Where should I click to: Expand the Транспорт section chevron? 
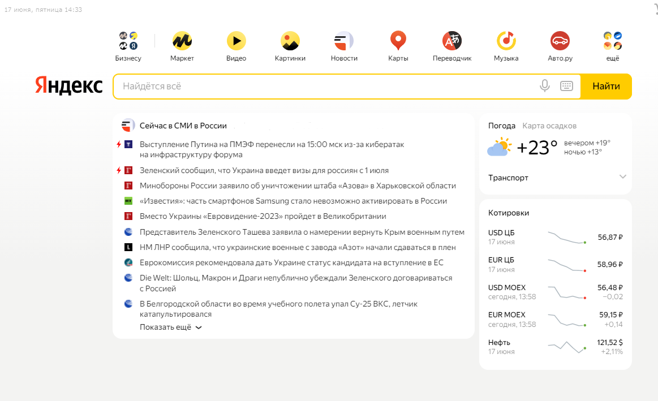pyautogui.click(x=623, y=176)
